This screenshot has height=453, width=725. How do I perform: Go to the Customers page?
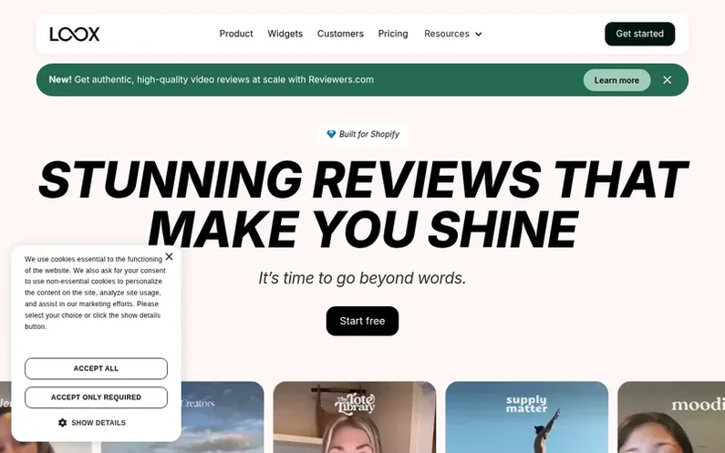[340, 34]
